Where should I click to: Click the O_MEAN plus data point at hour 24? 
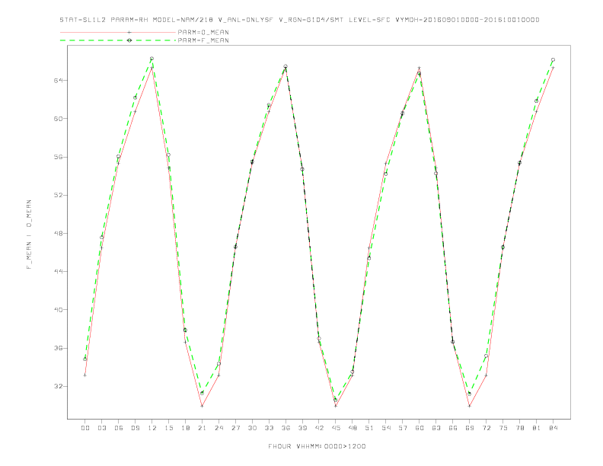coord(219,375)
